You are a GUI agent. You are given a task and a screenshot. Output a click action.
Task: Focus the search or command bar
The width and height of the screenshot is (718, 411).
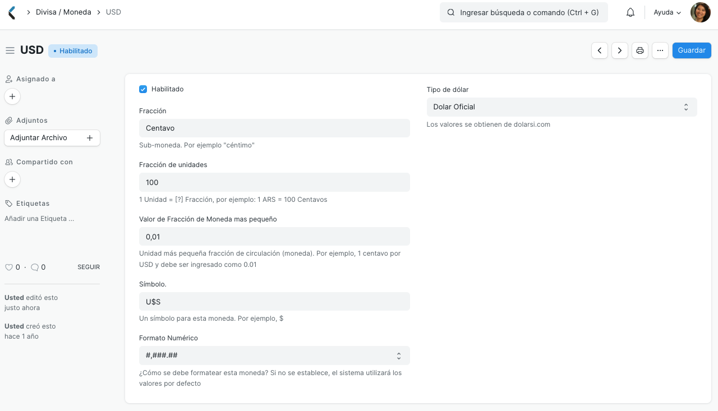coord(524,12)
